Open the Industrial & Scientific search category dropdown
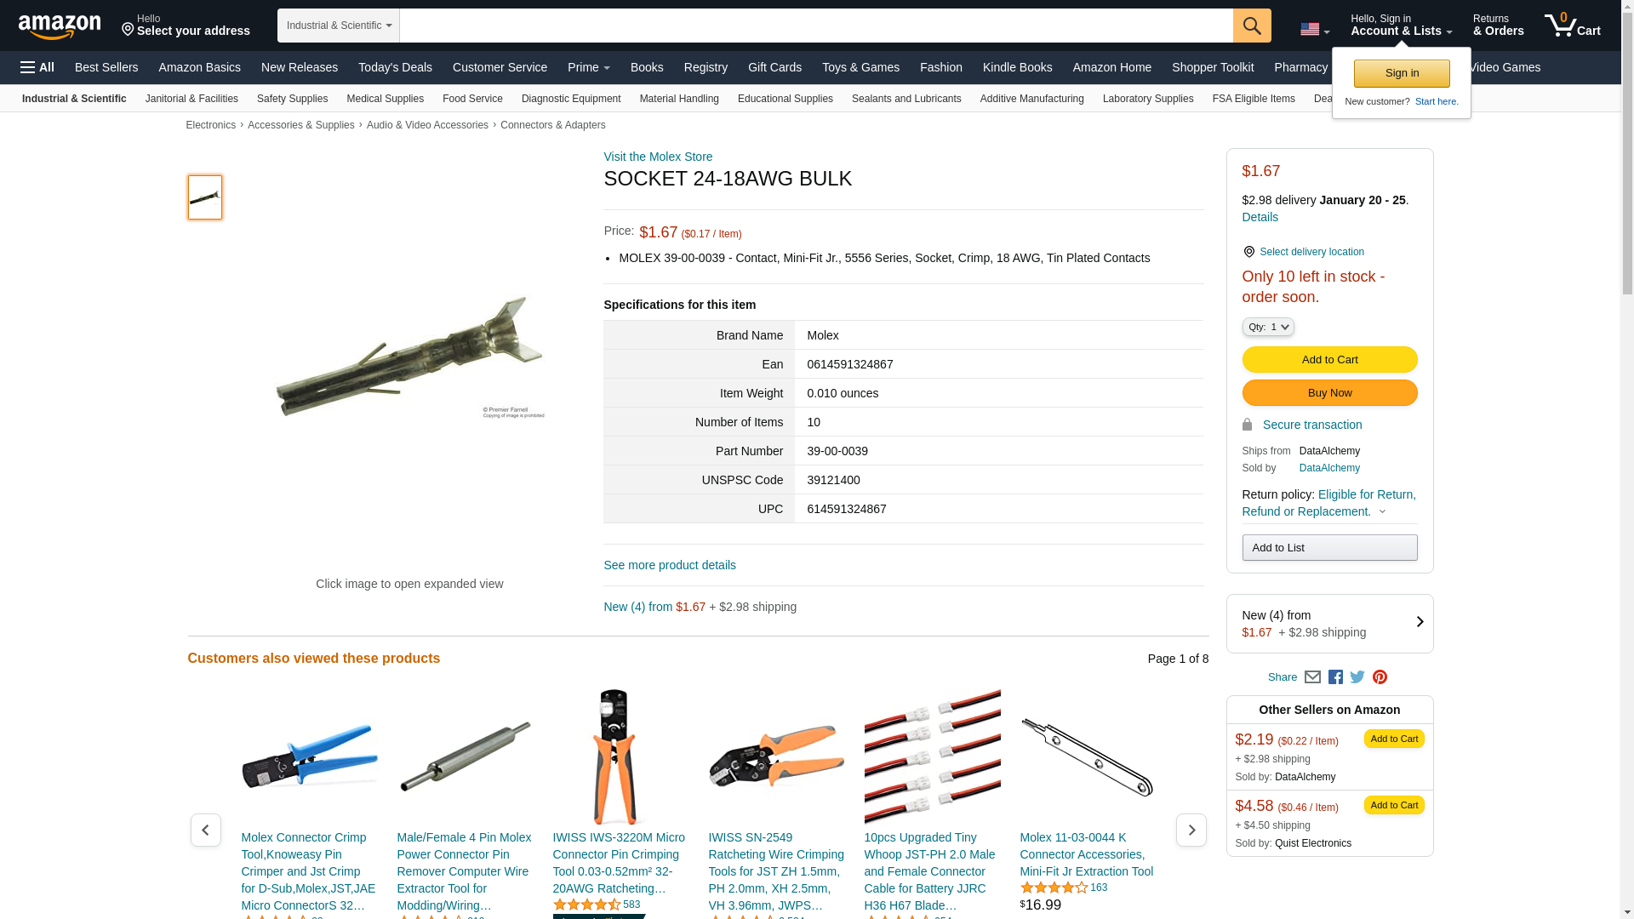1634x919 pixels. click(x=339, y=26)
